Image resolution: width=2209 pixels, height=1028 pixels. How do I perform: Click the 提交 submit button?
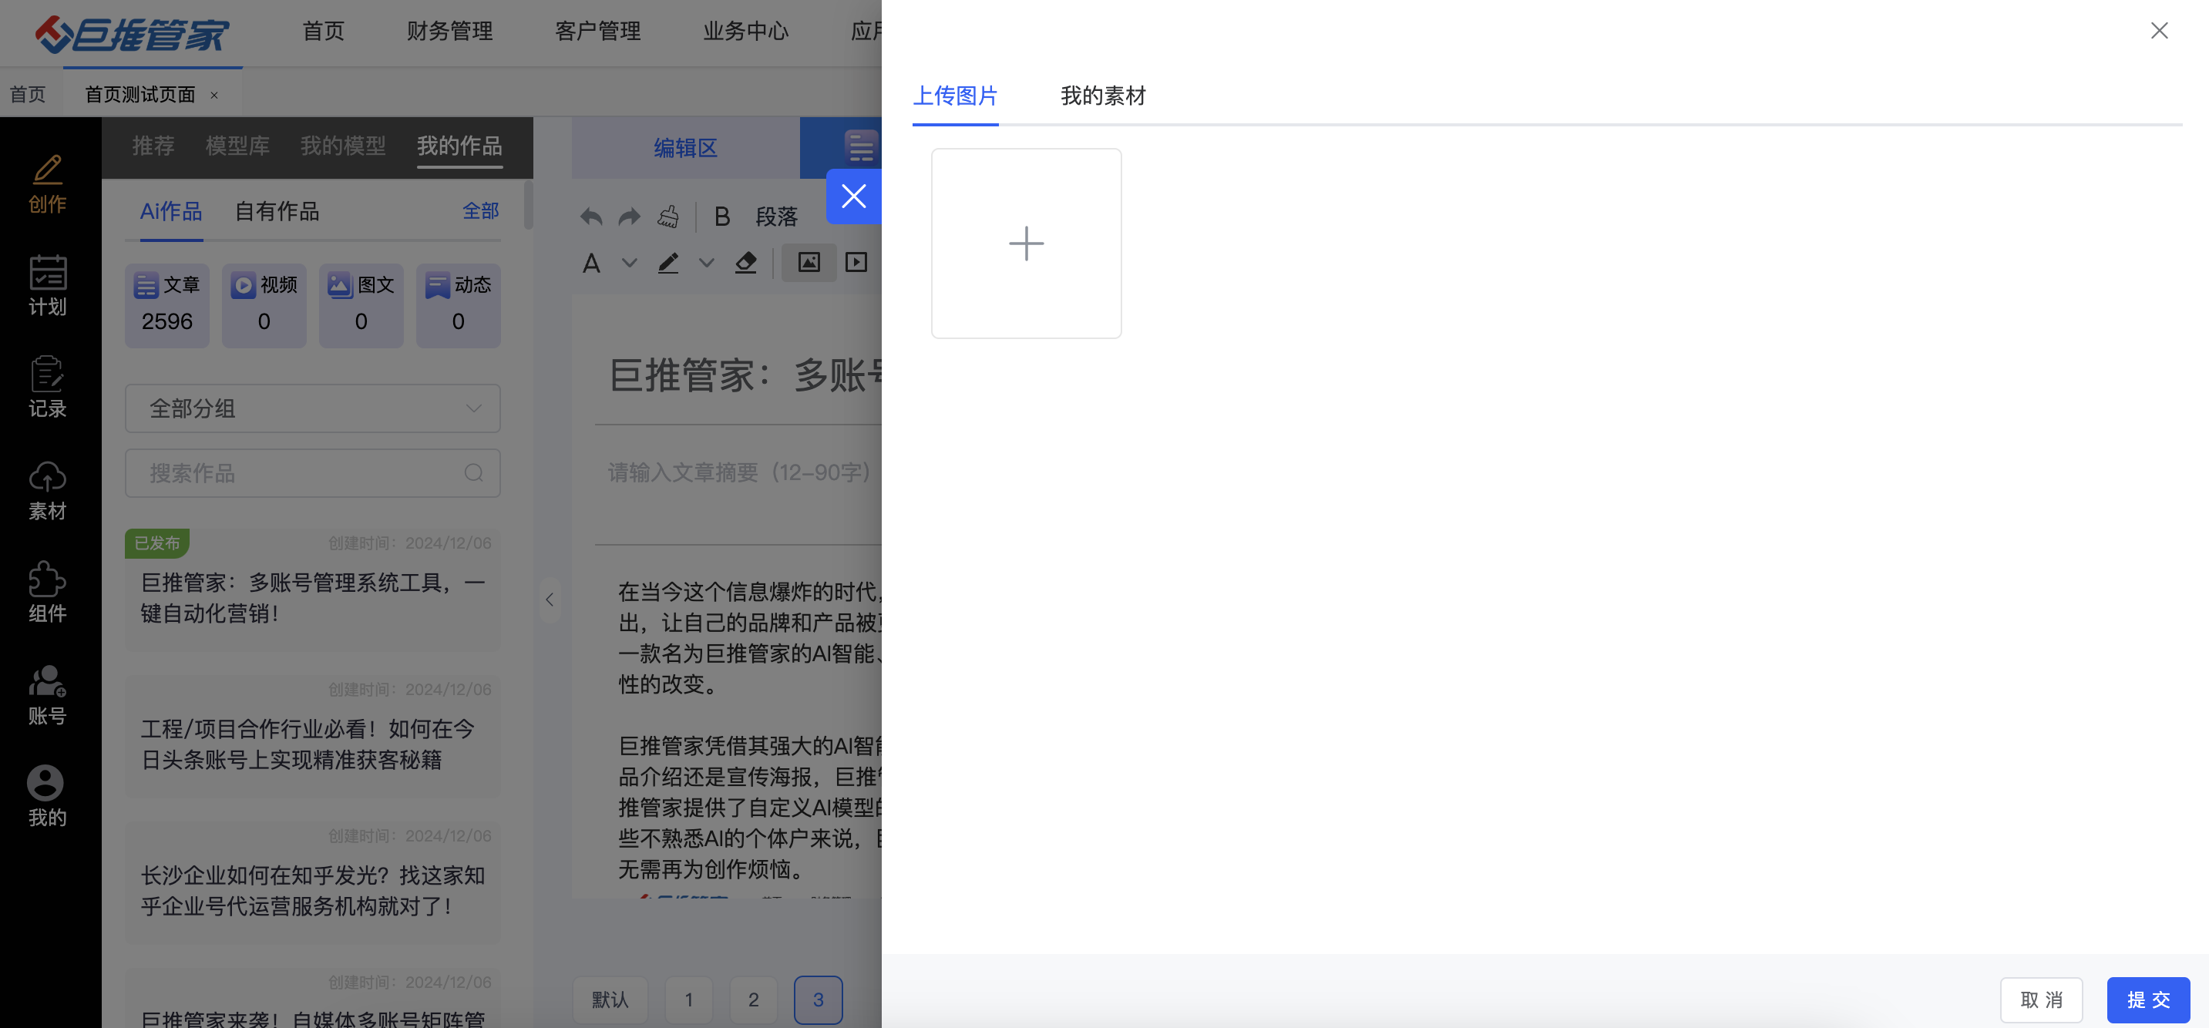[x=2147, y=999]
